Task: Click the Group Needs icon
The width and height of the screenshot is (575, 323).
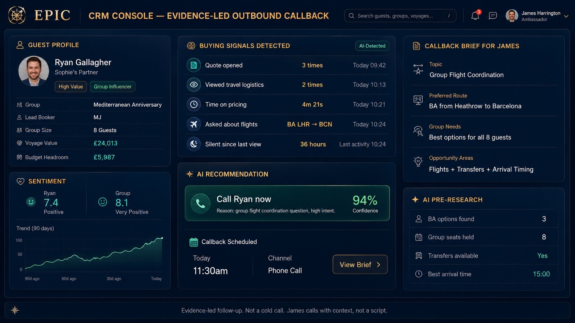Action: click(x=418, y=131)
